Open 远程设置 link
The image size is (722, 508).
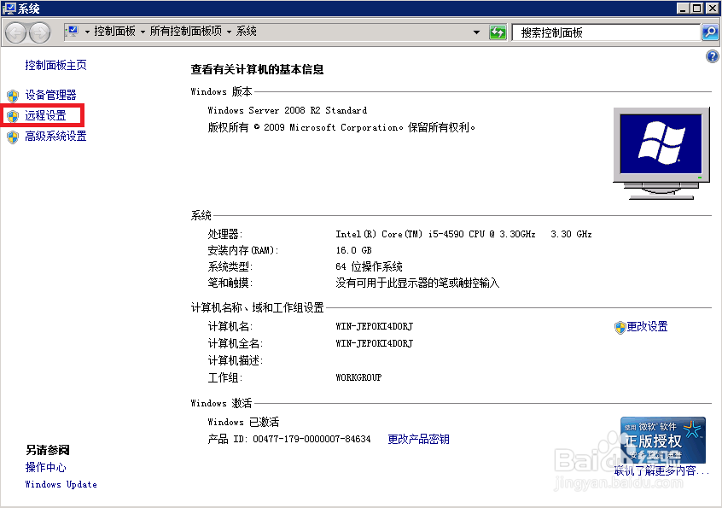click(45, 115)
